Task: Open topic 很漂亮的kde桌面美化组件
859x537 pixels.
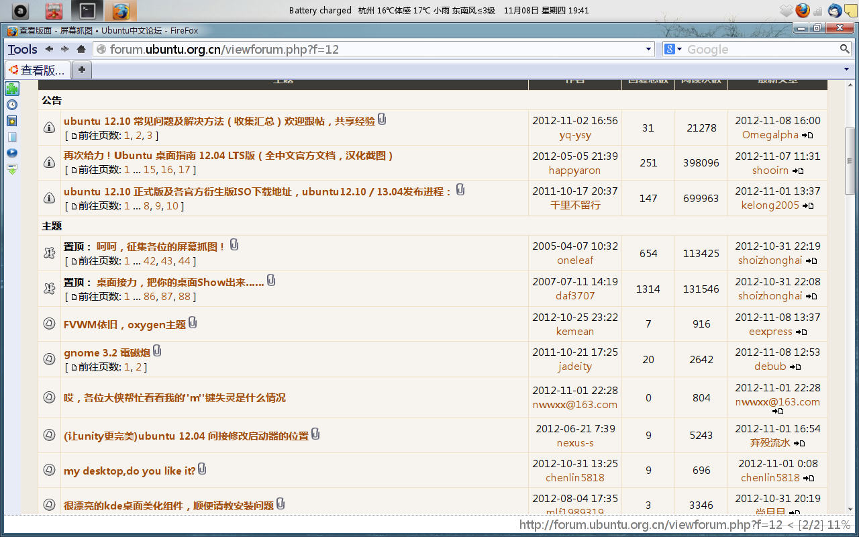Action: (168, 506)
